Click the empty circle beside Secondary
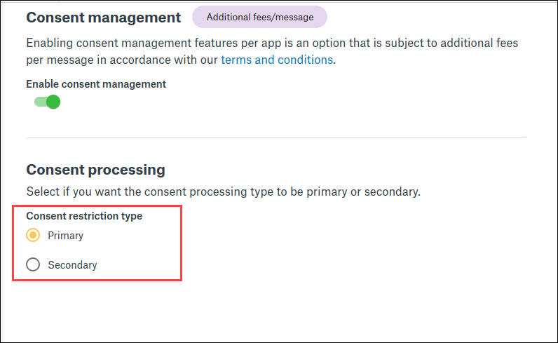 coord(33,265)
